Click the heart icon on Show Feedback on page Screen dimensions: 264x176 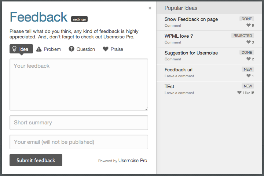click(x=249, y=25)
